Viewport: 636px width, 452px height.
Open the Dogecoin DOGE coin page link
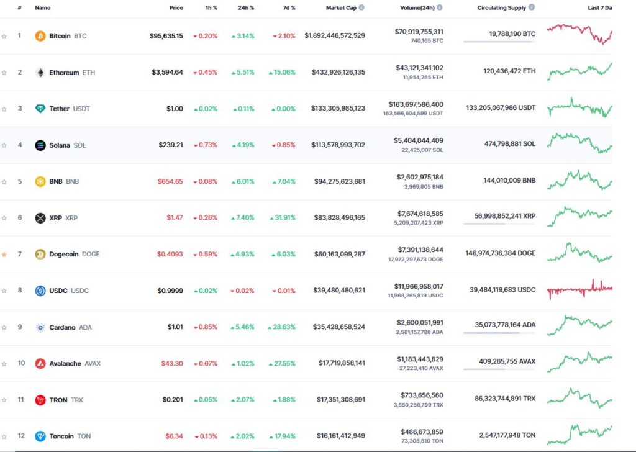pyautogui.click(x=75, y=254)
